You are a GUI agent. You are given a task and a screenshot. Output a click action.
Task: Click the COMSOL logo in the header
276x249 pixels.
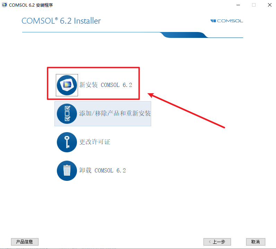click(x=227, y=21)
